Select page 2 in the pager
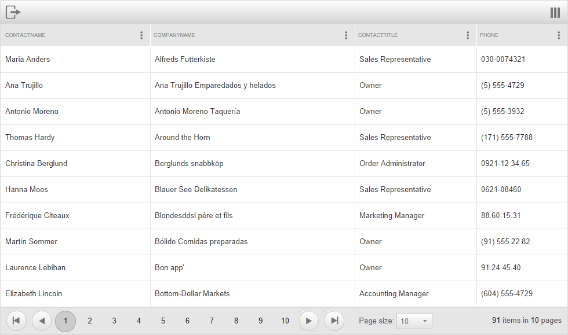This screenshot has height=335, width=568. click(x=90, y=321)
